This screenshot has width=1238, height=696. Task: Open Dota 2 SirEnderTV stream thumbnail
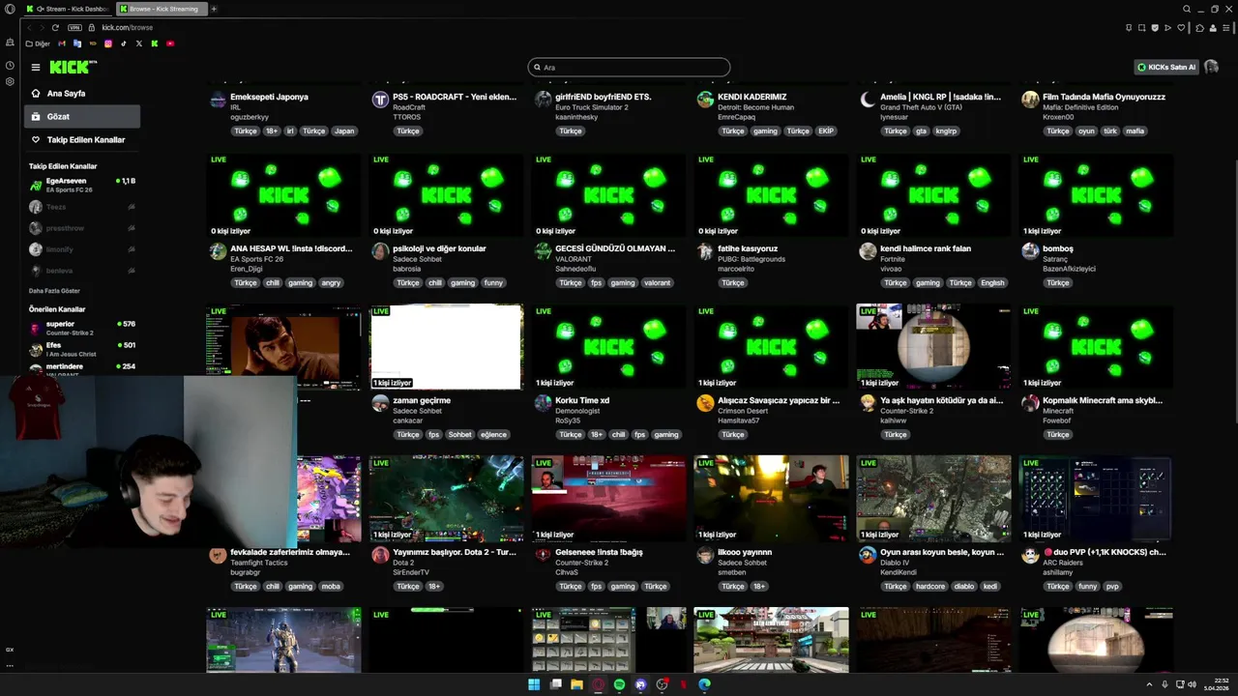[x=446, y=499]
